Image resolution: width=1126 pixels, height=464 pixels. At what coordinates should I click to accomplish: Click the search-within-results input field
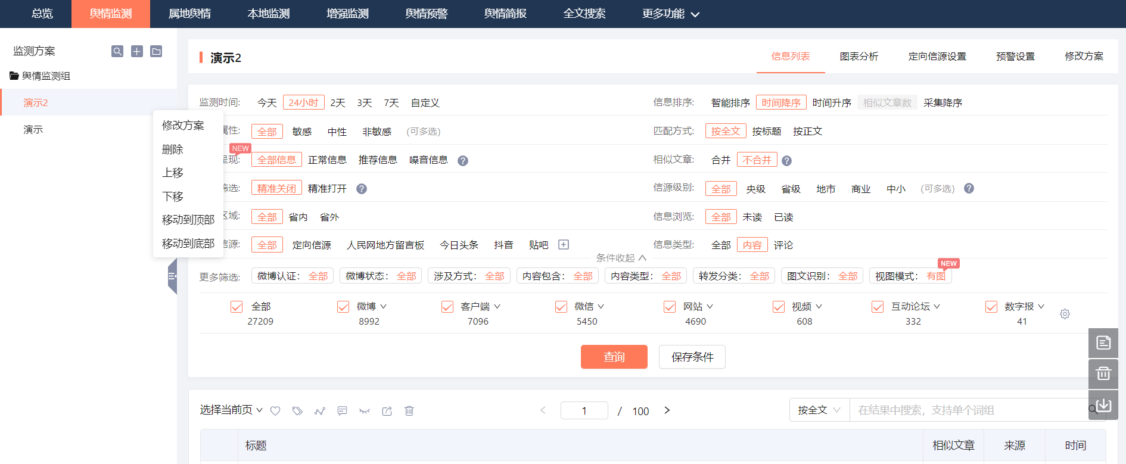(x=968, y=410)
